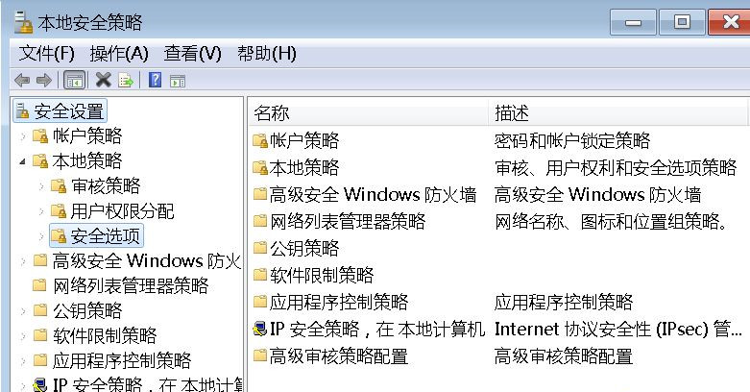Click the IP 安全策略 icon in the list
This screenshot has height=392, width=750.
coord(259,330)
